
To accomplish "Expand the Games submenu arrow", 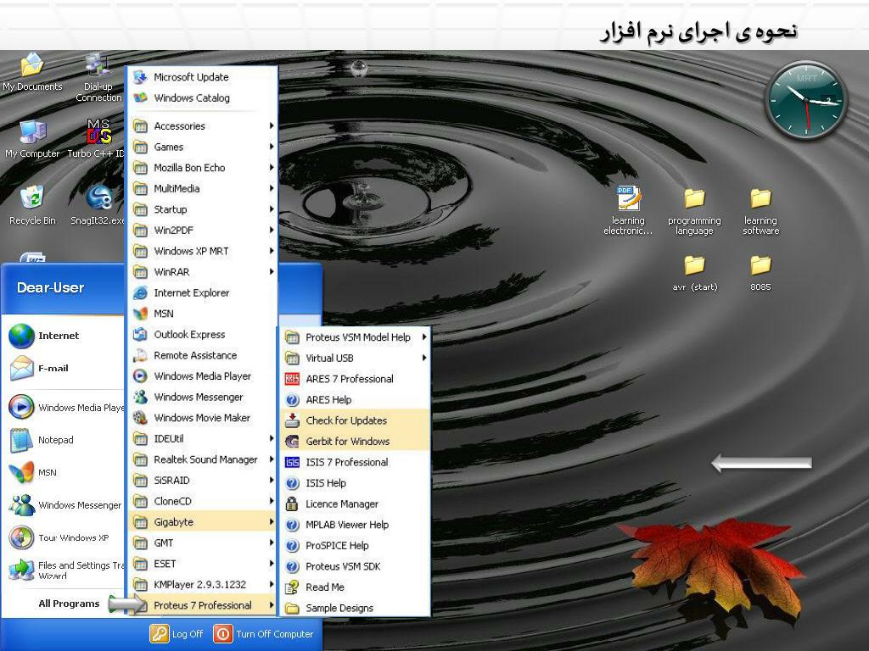I will pyautogui.click(x=272, y=147).
